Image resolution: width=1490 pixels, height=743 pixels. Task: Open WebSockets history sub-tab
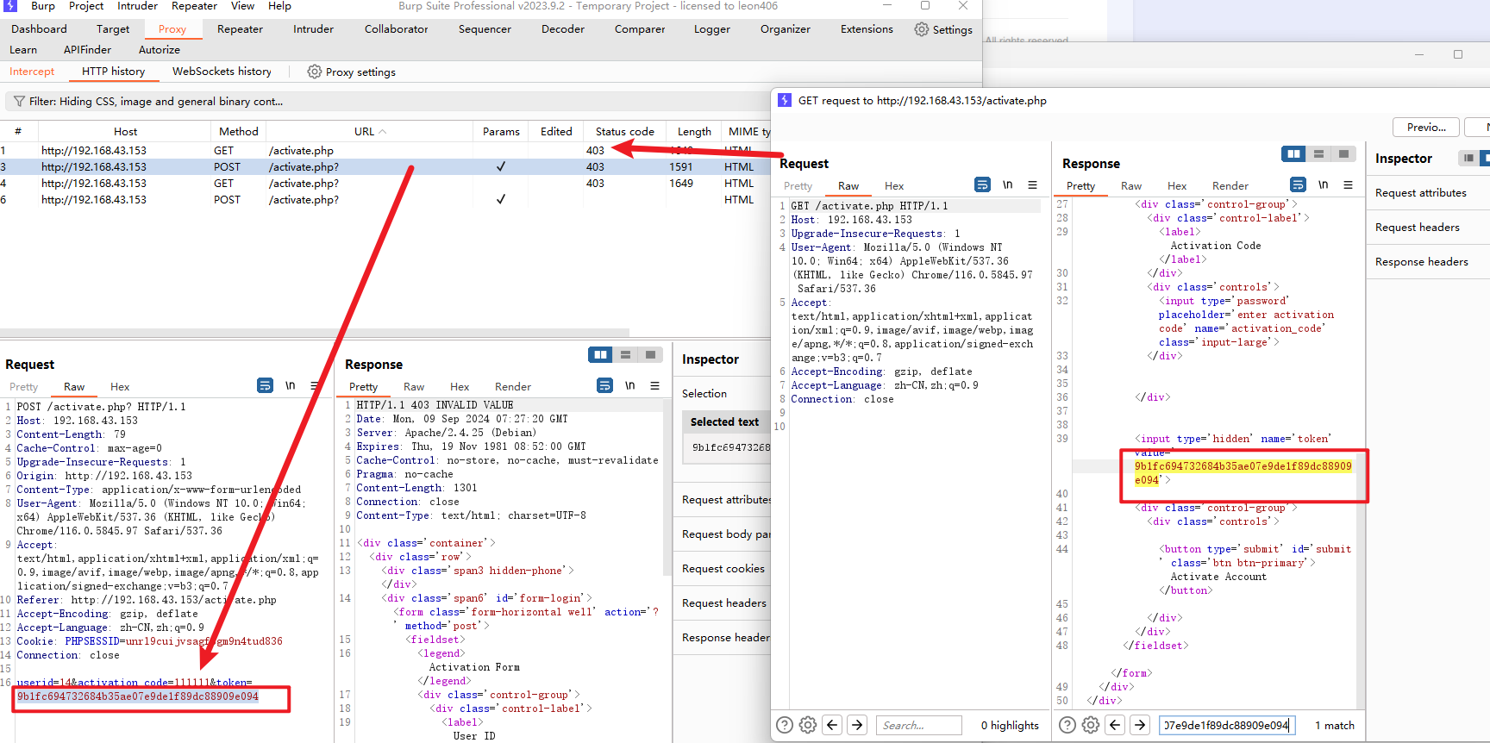222,72
